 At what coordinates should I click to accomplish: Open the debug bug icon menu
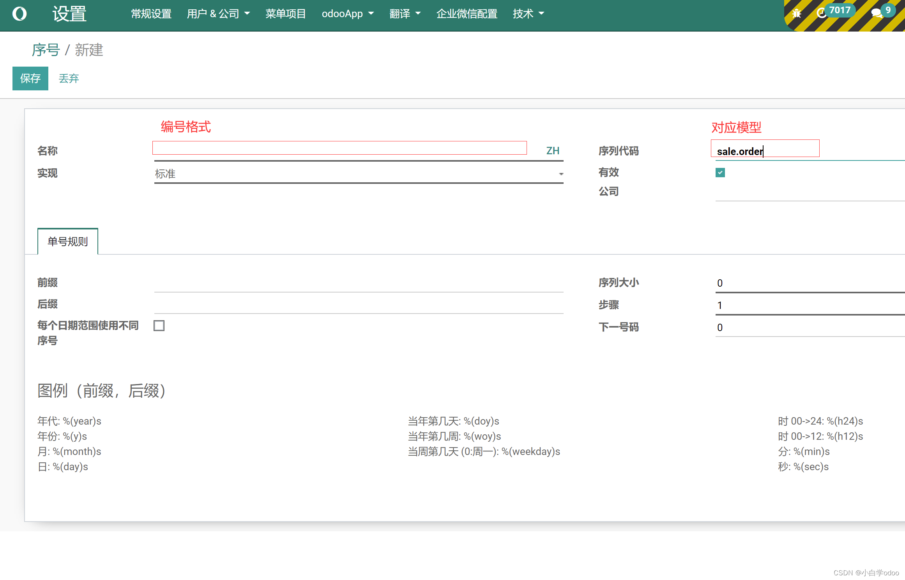[796, 14]
